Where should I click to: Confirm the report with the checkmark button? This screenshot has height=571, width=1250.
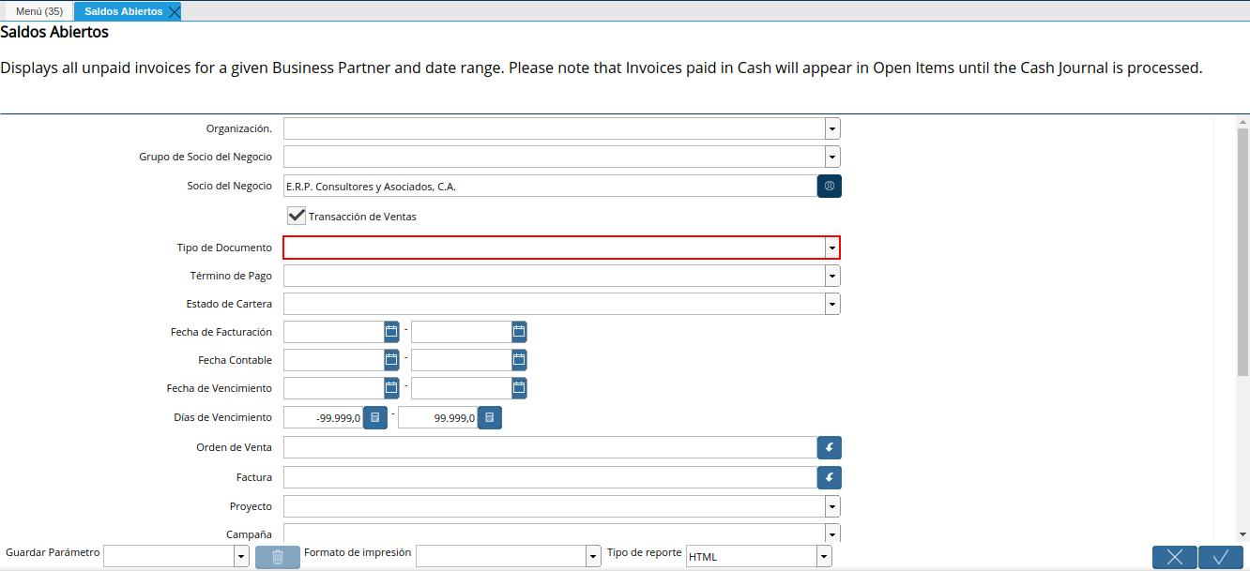(1221, 557)
